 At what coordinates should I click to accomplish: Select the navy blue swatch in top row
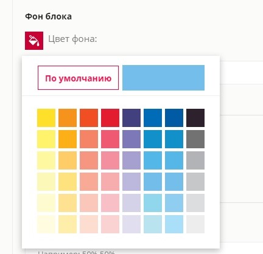click(174, 118)
